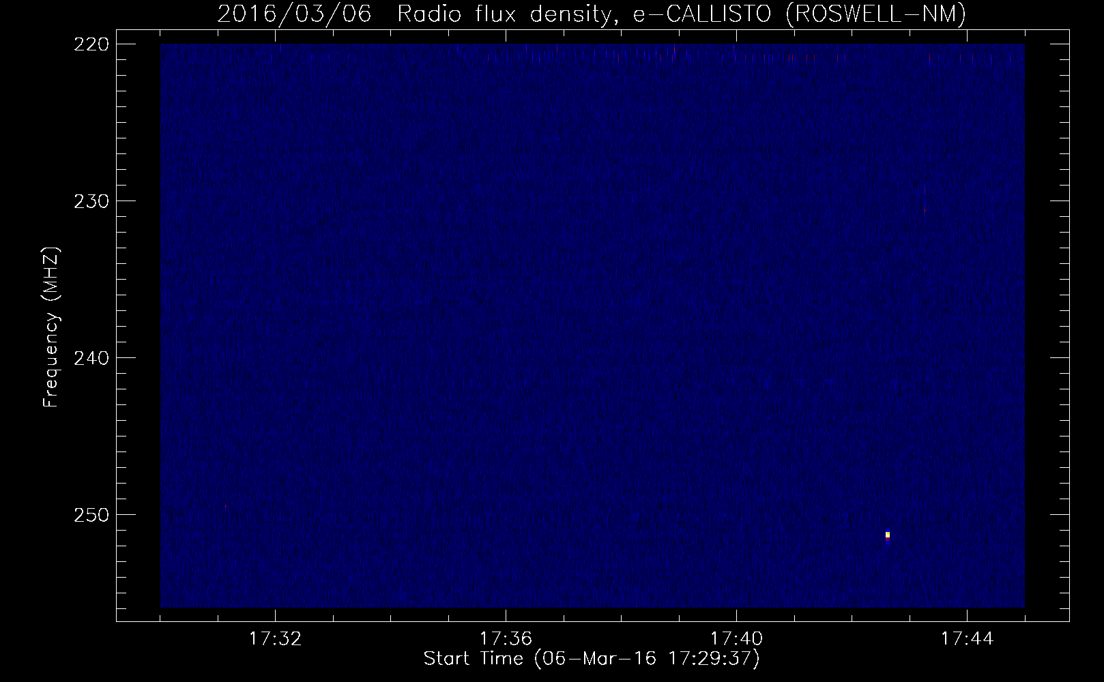Viewport: 1104px width, 682px height.
Task: Click the "Frequency (MHZ)" y-axis label
Action: [52, 327]
